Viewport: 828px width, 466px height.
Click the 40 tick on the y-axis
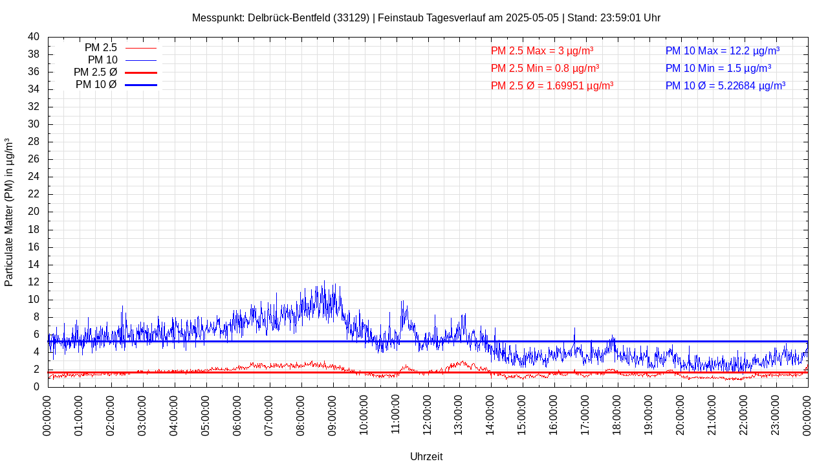click(34, 37)
